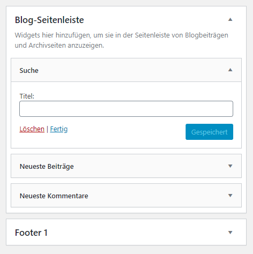Click the blue Gespeichert button
The image size is (253, 254).
pos(209,132)
